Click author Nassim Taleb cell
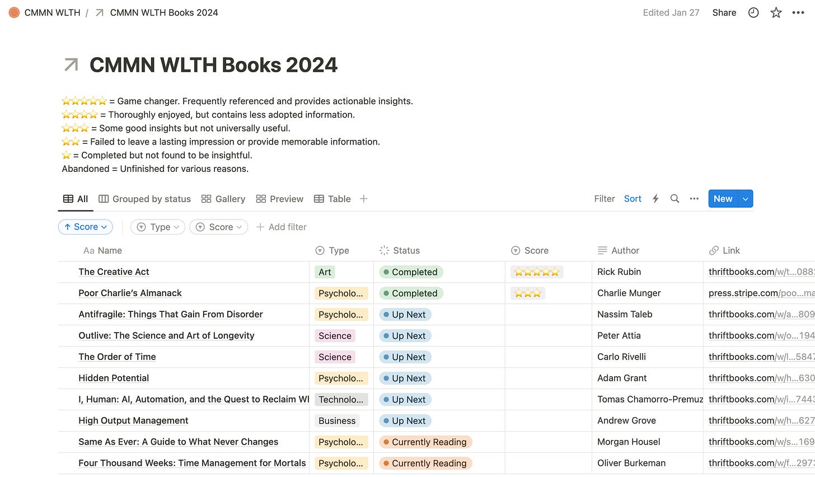Screen dimensions: 815x477 pyautogui.click(x=625, y=314)
